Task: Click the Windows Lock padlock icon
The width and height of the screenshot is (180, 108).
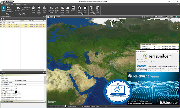Action: point(144,17)
